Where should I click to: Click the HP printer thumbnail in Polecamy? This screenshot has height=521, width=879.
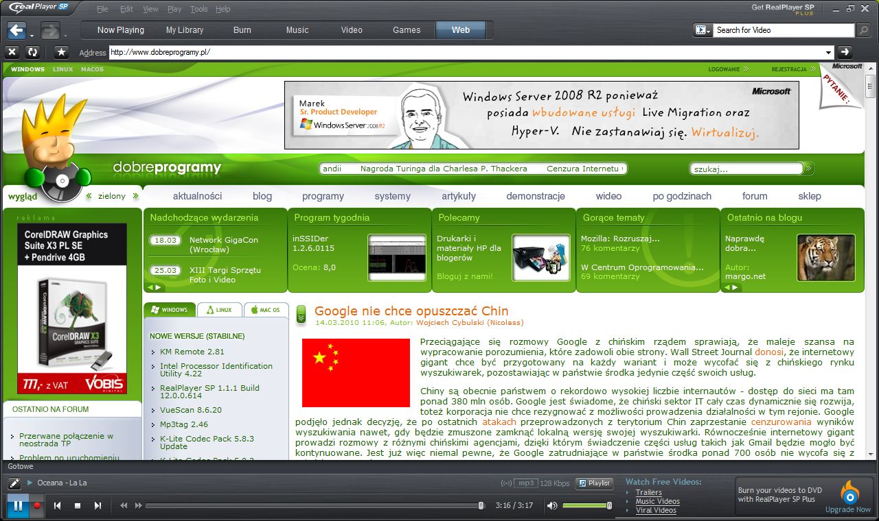[542, 258]
